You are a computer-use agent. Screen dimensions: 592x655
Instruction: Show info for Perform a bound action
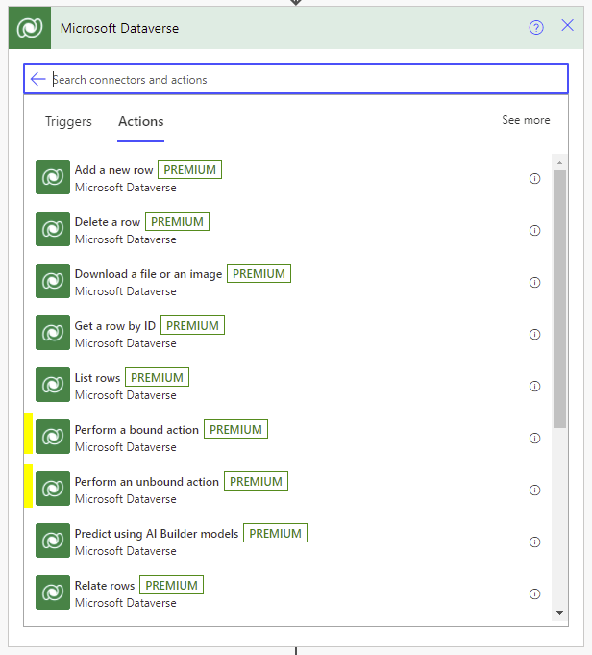[x=534, y=438]
